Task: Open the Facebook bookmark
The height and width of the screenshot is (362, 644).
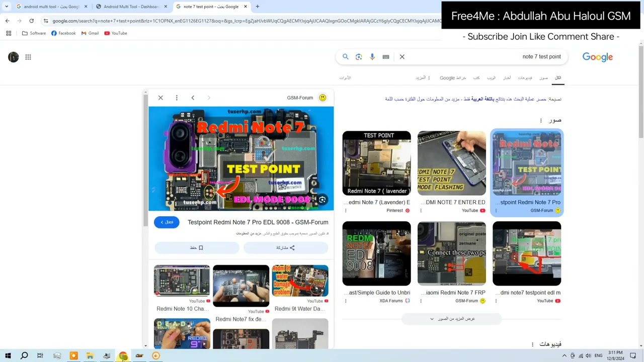Action: point(63,33)
